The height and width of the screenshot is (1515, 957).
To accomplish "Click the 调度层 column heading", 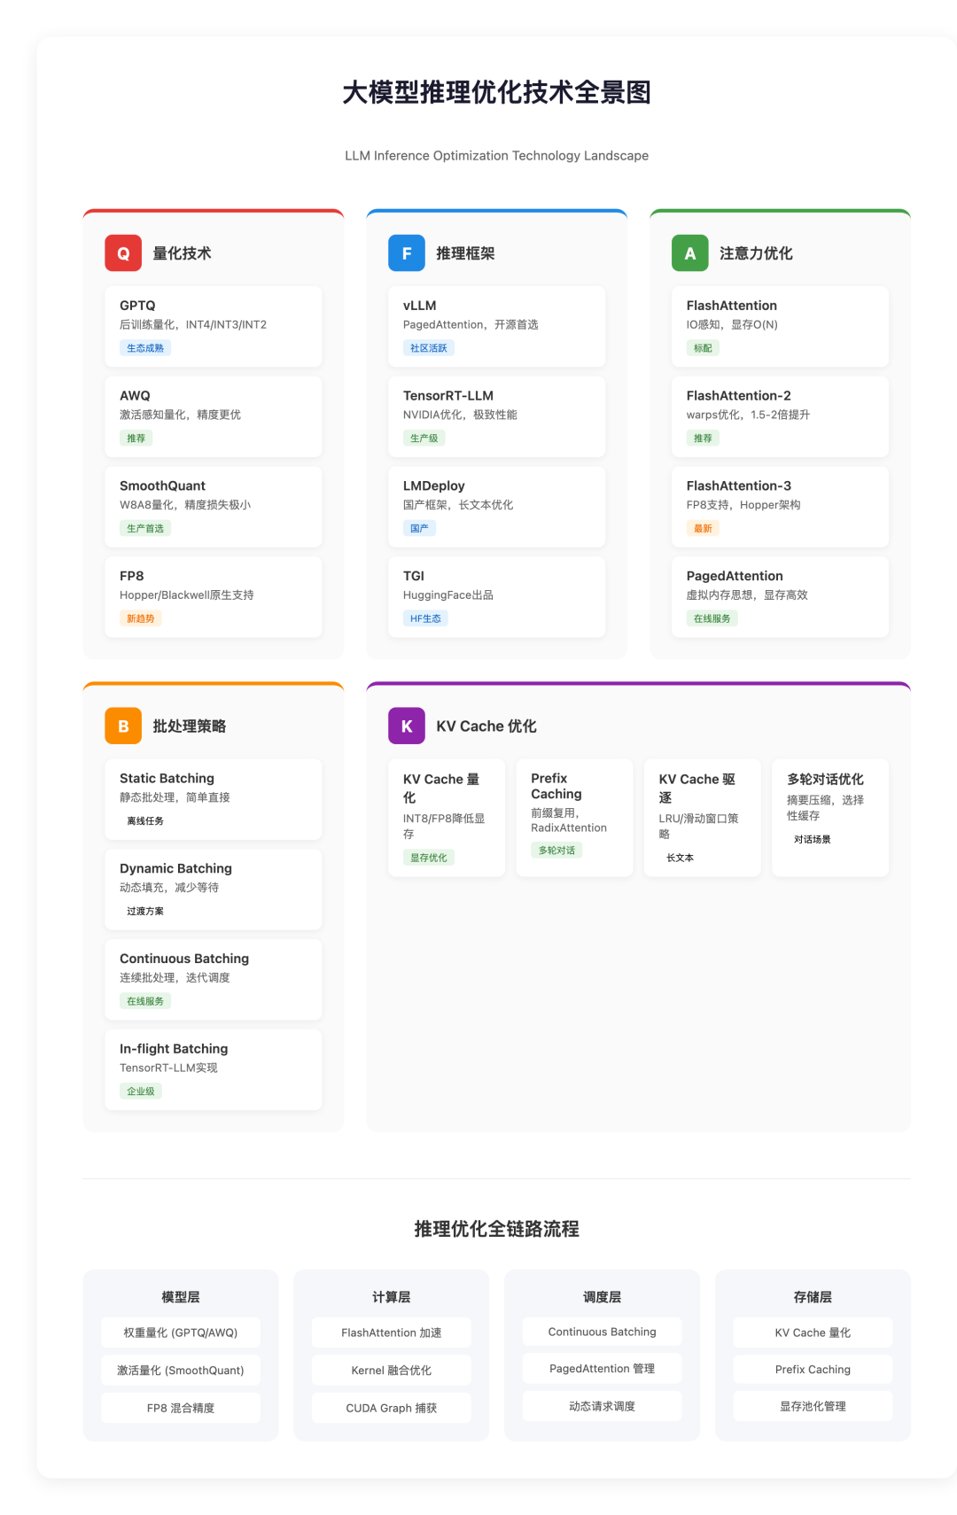I will click(x=603, y=1297).
